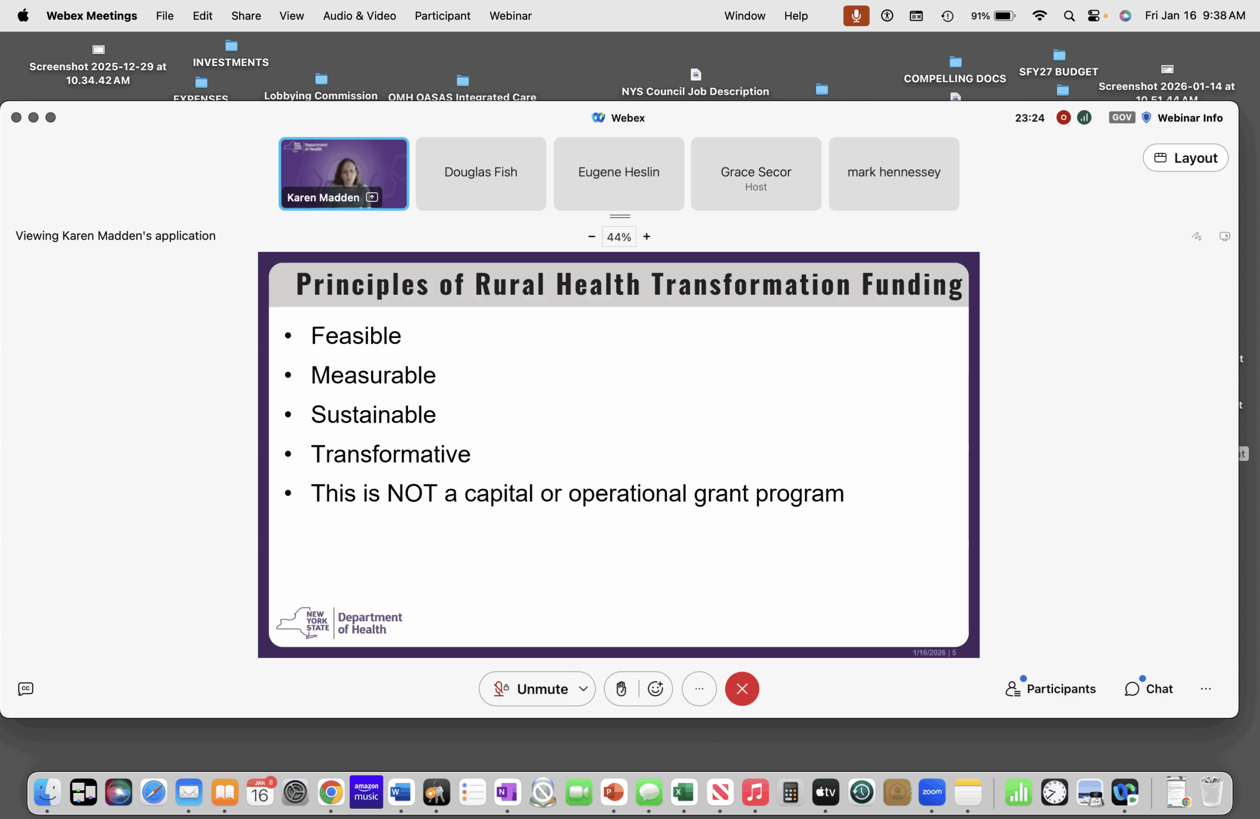Select Karen Madden's video thumbnail
The height and width of the screenshot is (819, 1260).
pyautogui.click(x=344, y=174)
